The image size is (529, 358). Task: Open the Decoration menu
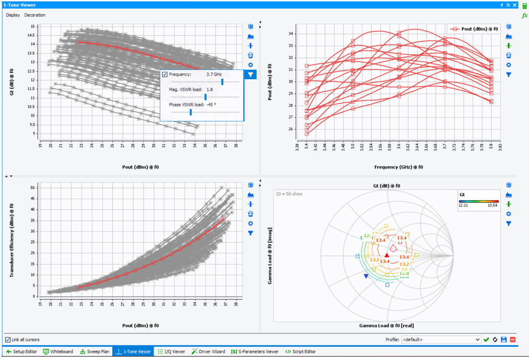[35, 15]
